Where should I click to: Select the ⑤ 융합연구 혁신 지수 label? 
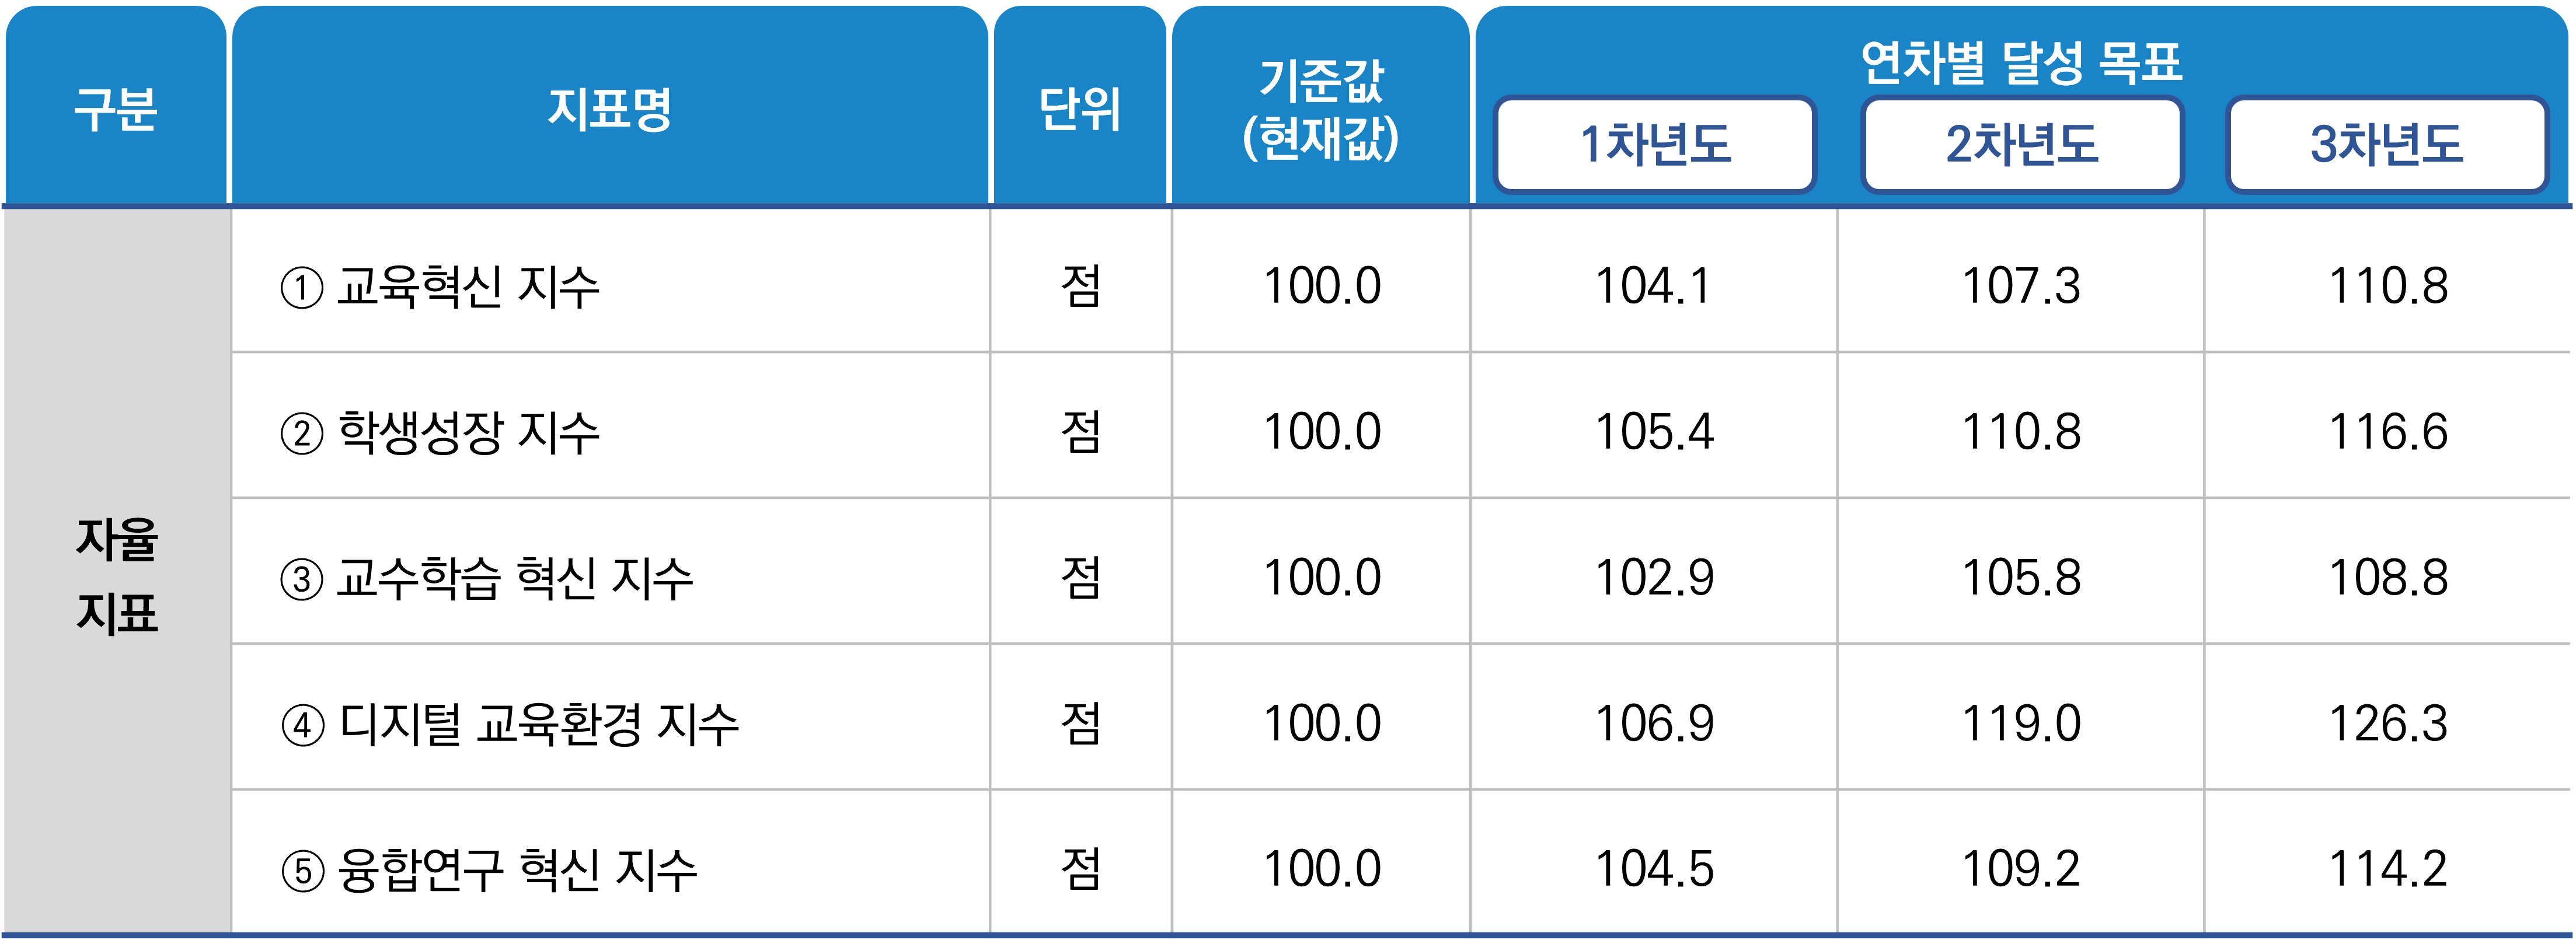[x=488, y=870]
